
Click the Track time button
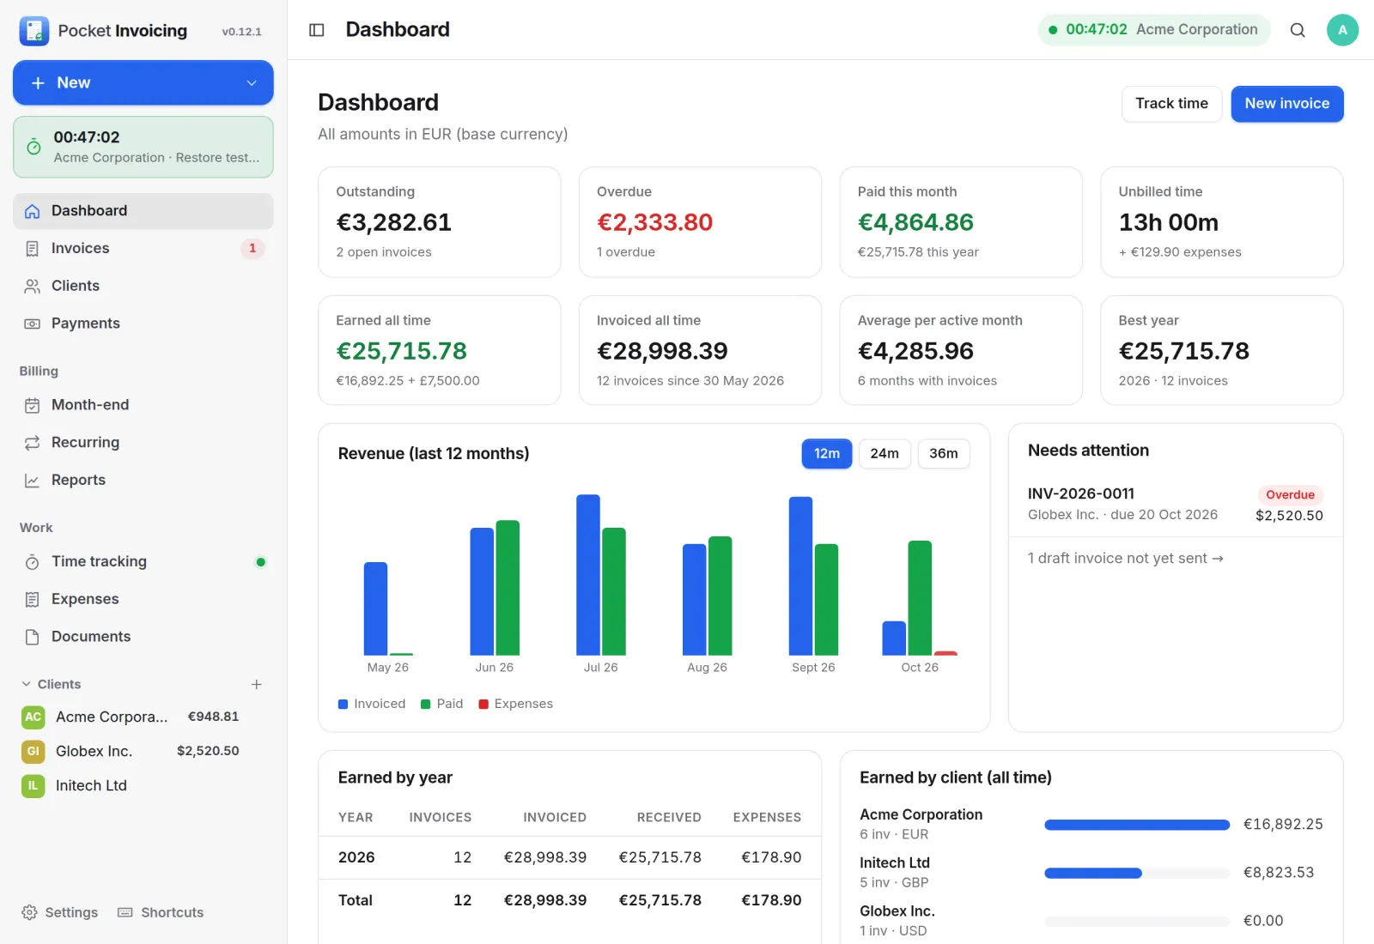[x=1171, y=104]
